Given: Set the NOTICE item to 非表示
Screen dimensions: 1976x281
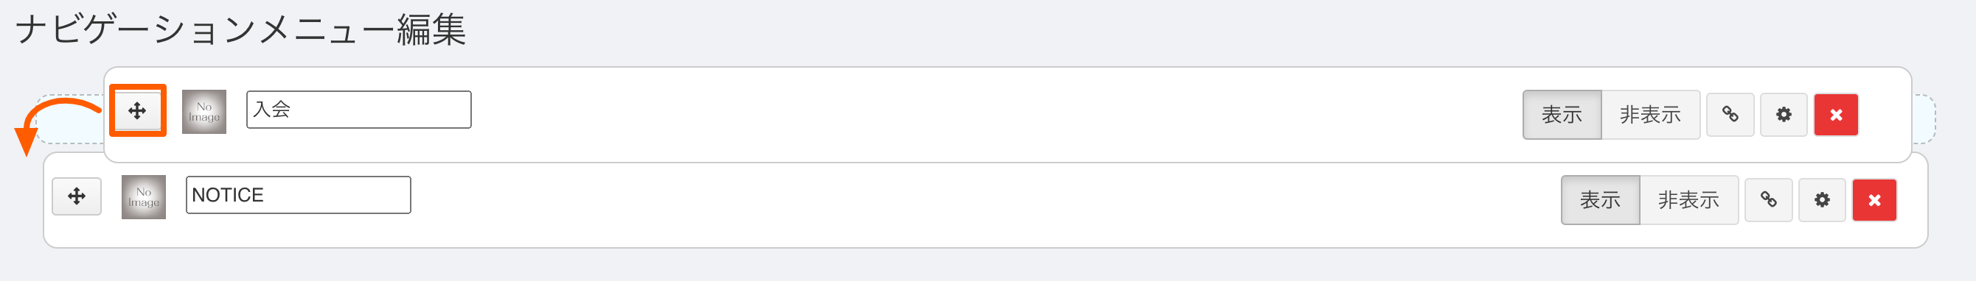Looking at the screenshot, I should (x=1688, y=200).
